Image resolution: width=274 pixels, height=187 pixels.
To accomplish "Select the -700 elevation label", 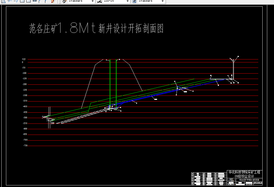I will pos(25,140).
